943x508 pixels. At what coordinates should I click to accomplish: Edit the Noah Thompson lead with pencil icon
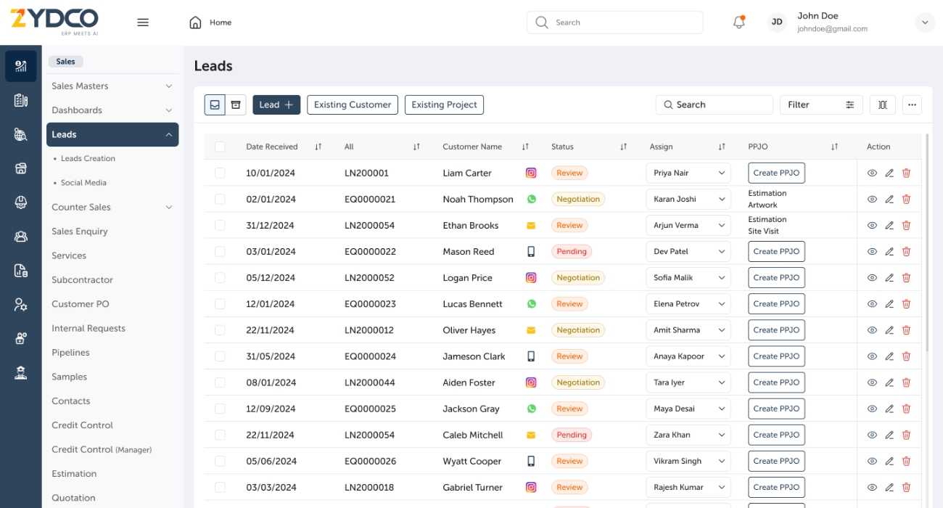pos(889,200)
